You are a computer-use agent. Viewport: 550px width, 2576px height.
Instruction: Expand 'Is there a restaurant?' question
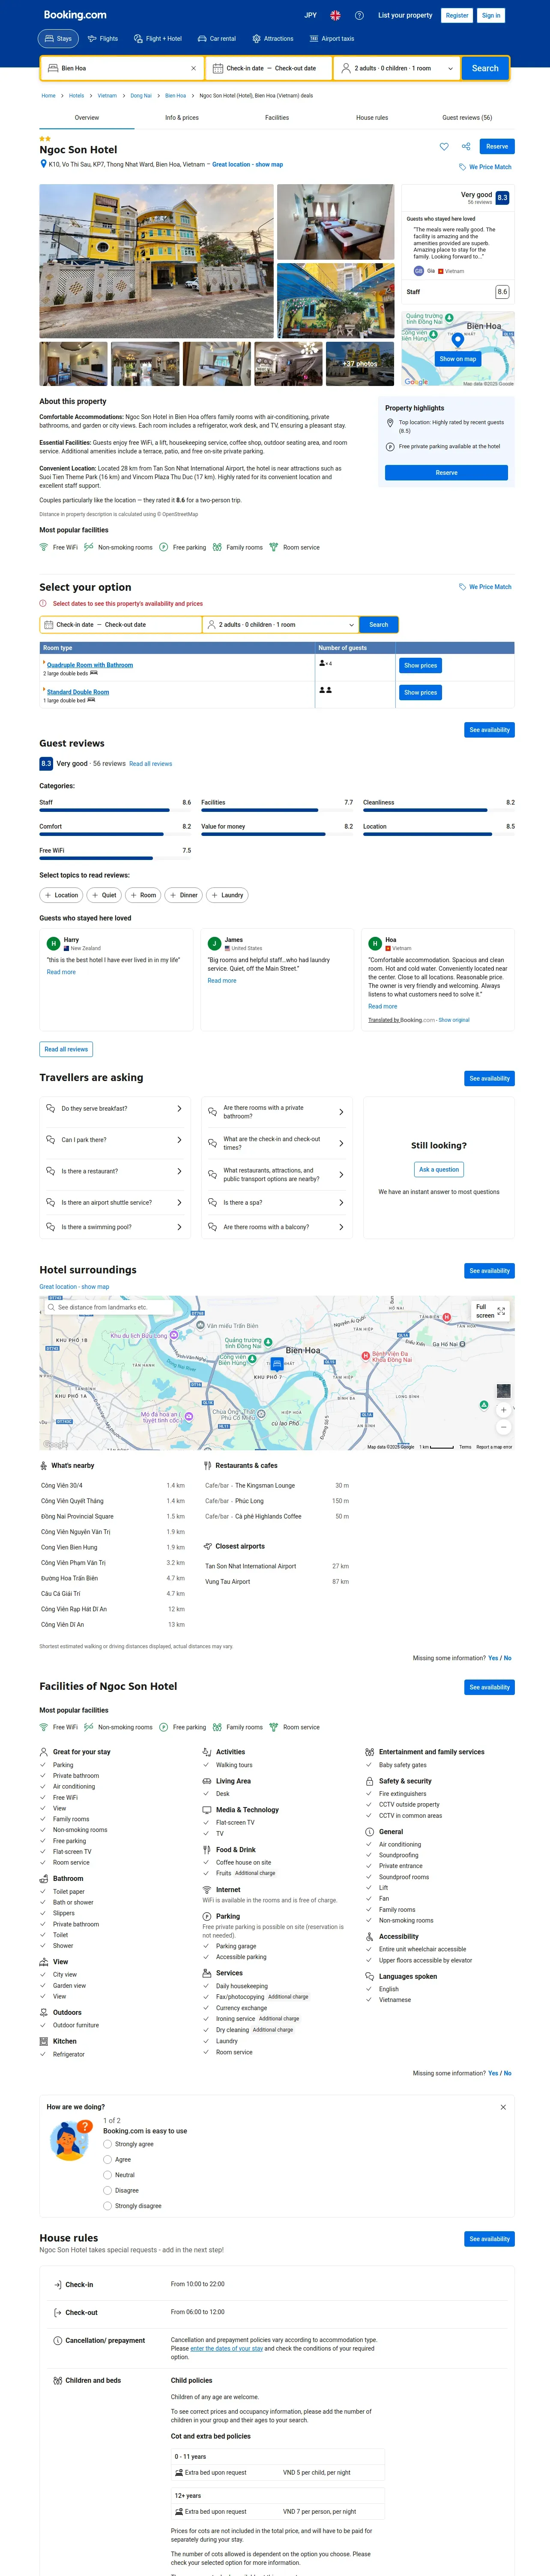pyautogui.click(x=116, y=1171)
